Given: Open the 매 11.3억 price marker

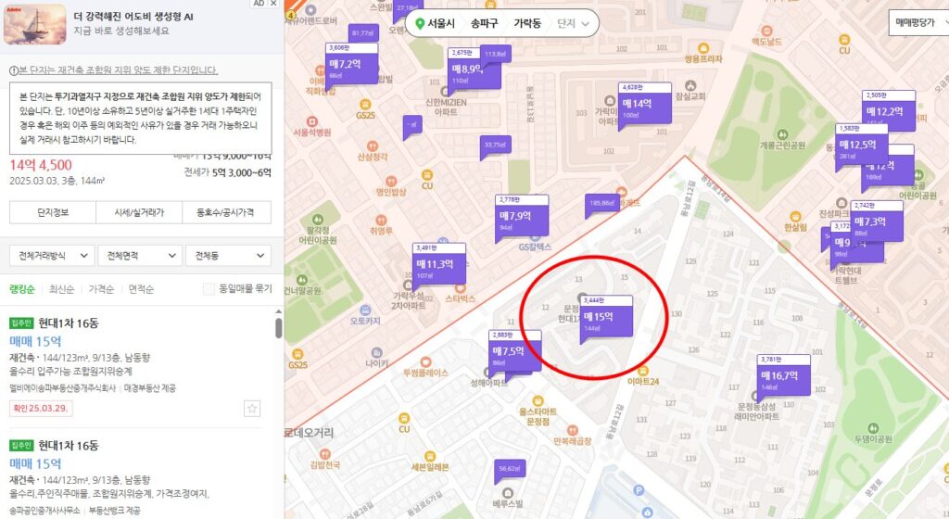Looking at the screenshot, I should click(x=439, y=264).
